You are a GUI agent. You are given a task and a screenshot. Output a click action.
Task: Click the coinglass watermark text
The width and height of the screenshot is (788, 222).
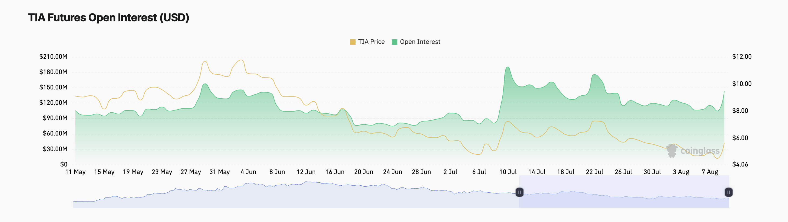[700, 151]
